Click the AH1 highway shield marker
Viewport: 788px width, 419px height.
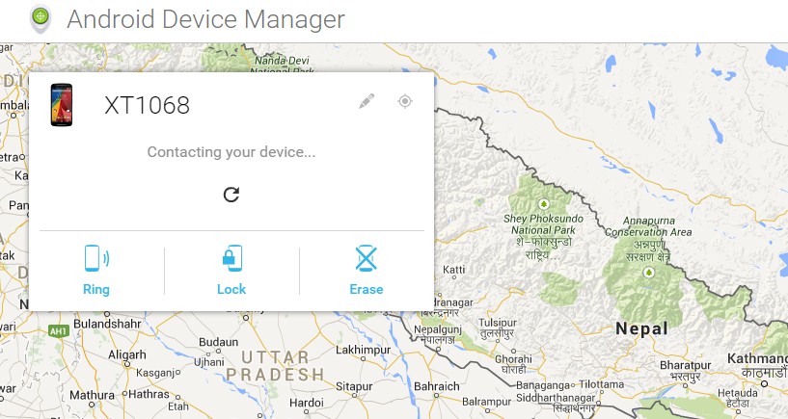tap(60, 329)
